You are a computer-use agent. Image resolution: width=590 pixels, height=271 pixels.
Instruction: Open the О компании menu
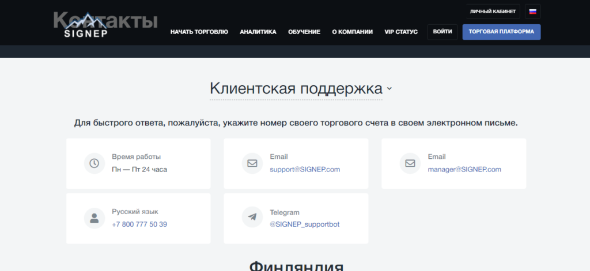[352, 32]
